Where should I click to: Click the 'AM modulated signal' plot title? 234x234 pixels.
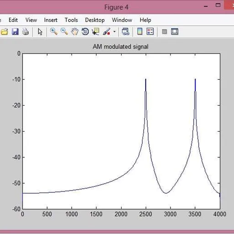[121, 47]
